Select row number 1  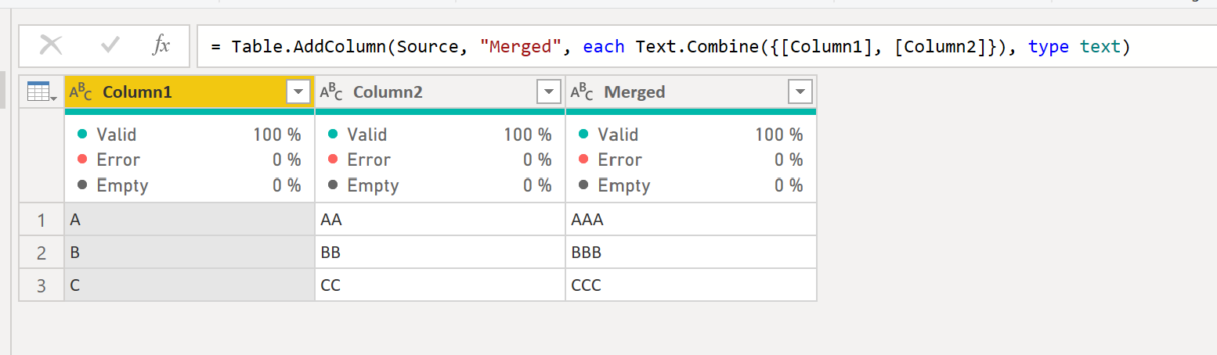[x=42, y=220]
